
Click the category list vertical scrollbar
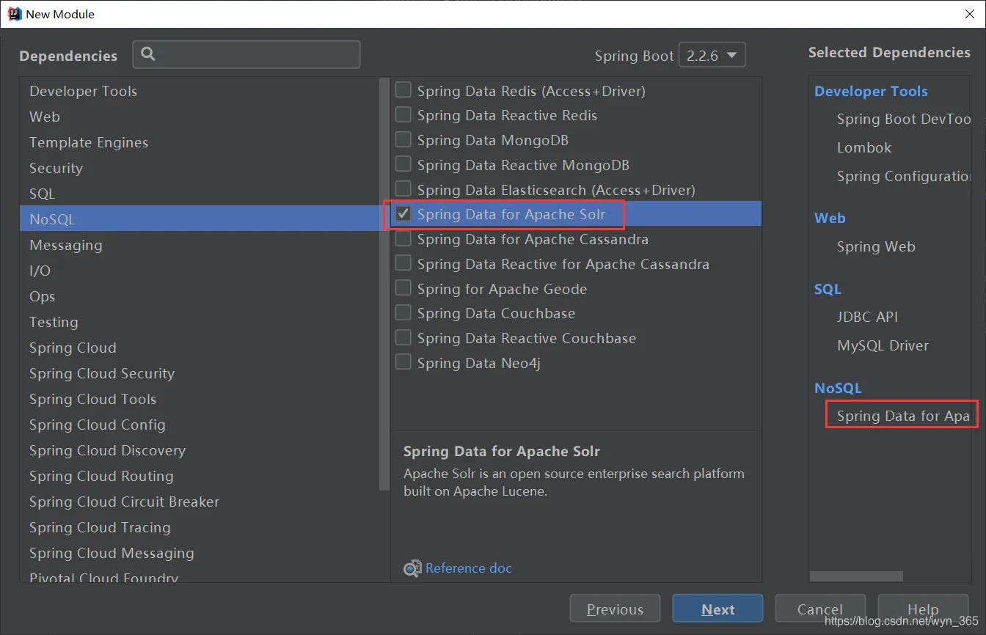(x=384, y=284)
